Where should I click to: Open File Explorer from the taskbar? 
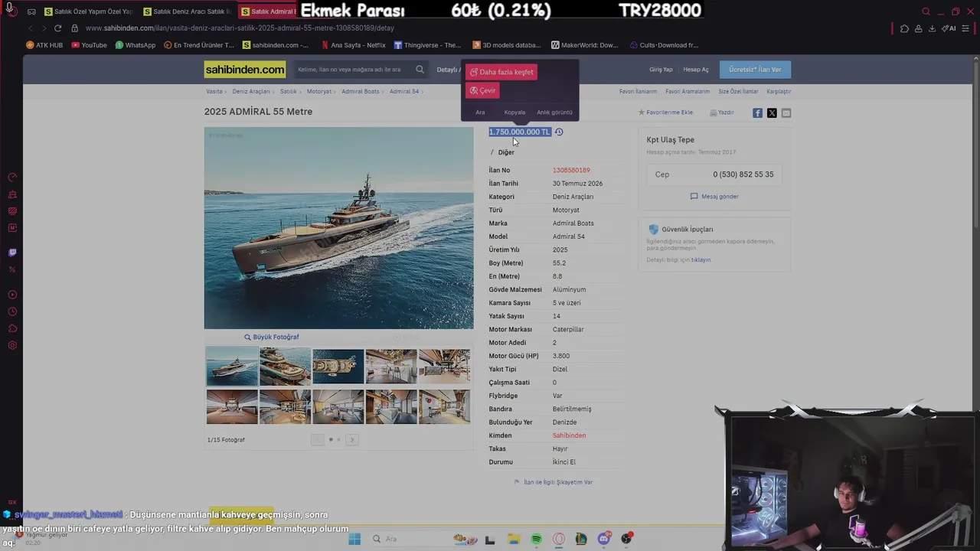pos(514,539)
